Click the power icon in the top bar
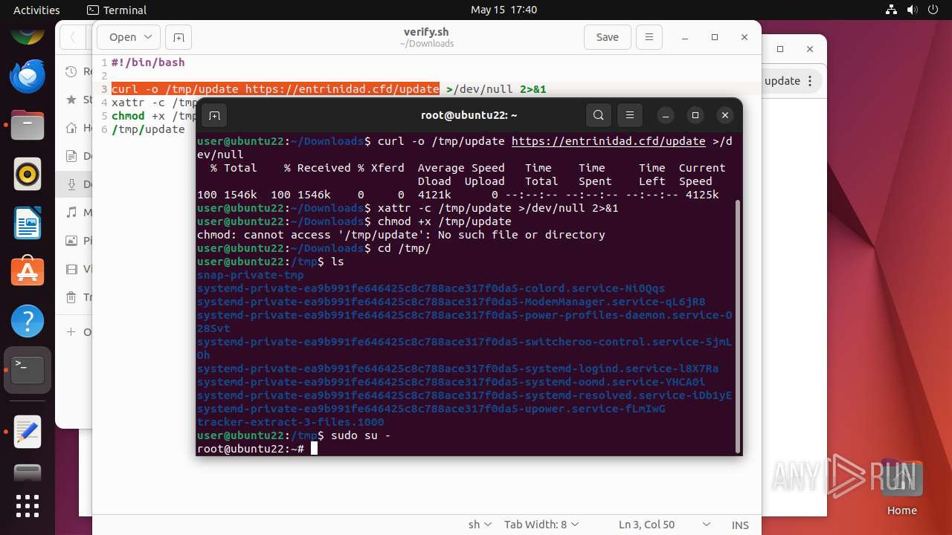The height and width of the screenshot is (535, 952). (x=933, y=10)
